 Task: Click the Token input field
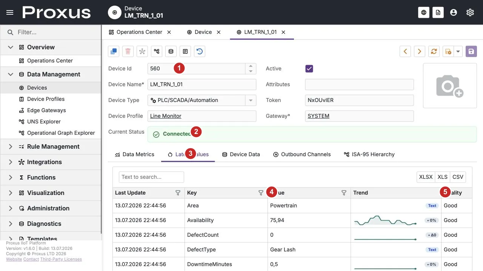coord(359,100)
